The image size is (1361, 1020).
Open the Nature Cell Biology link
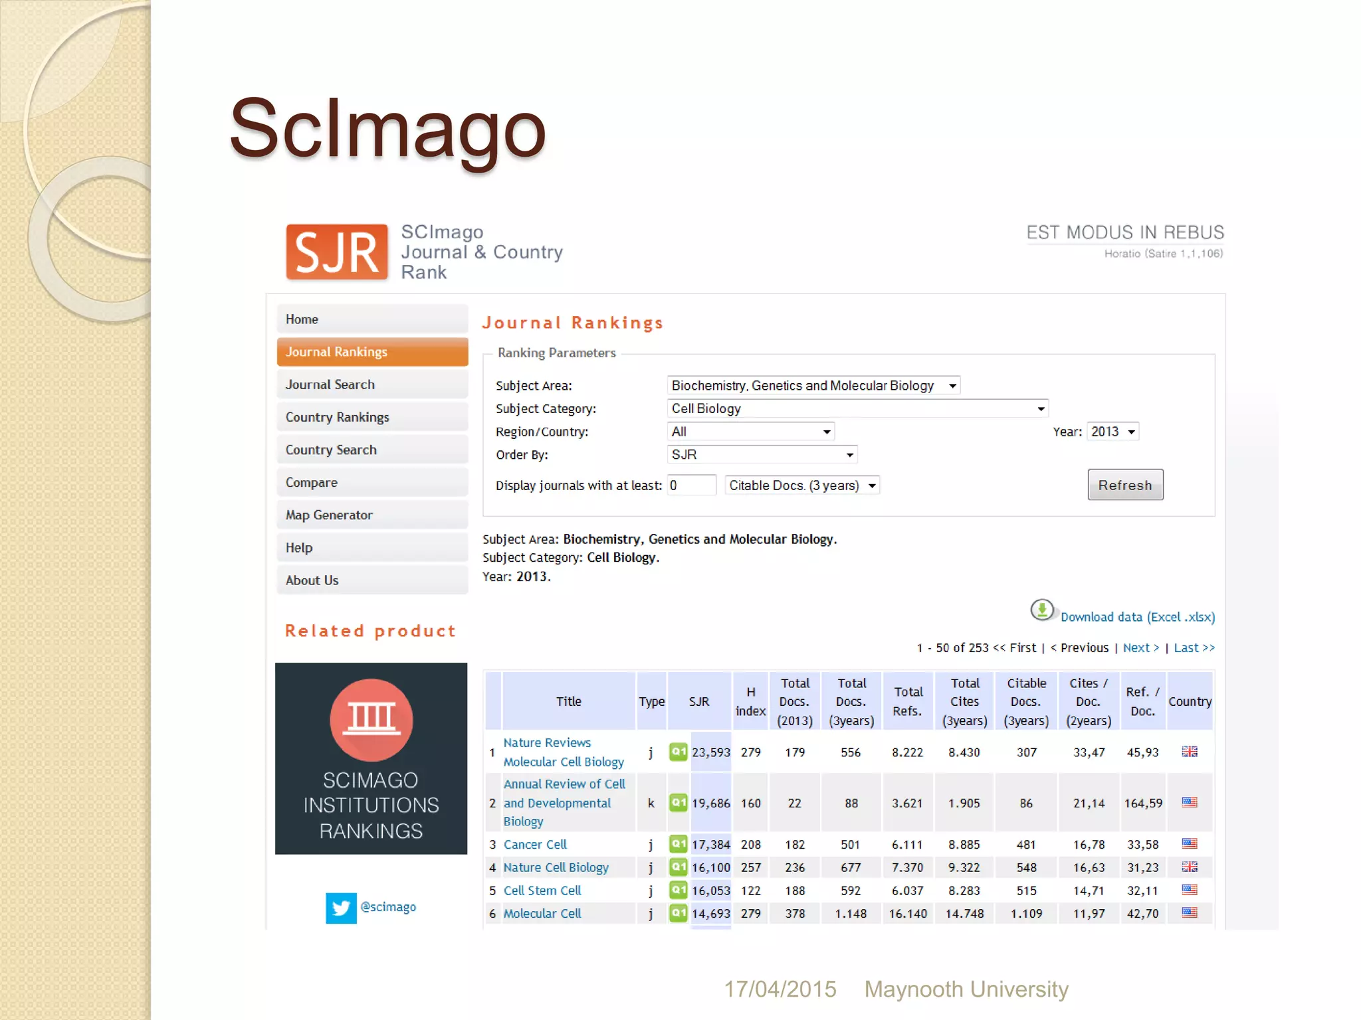[x=556, y=867]
